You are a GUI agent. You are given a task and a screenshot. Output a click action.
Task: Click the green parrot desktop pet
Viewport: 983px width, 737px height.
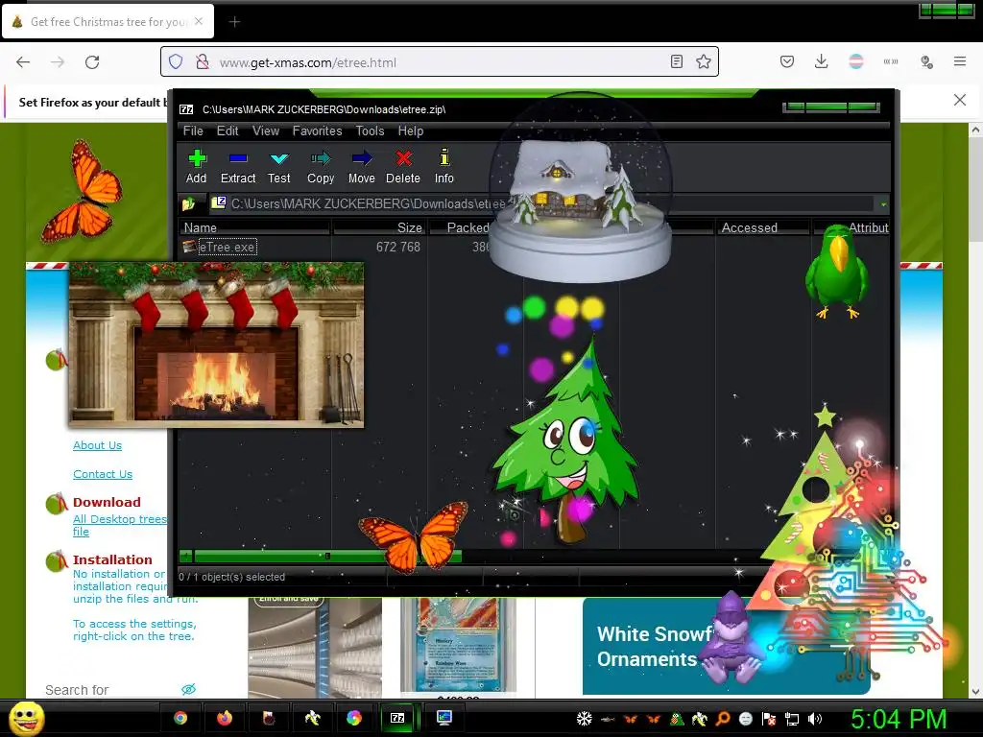click(x=837, y=272)
